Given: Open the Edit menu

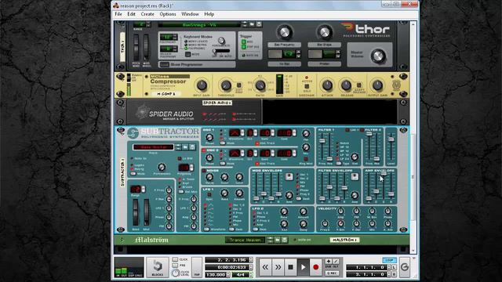Looking at the screenshot, I should (x=131, y=14).
